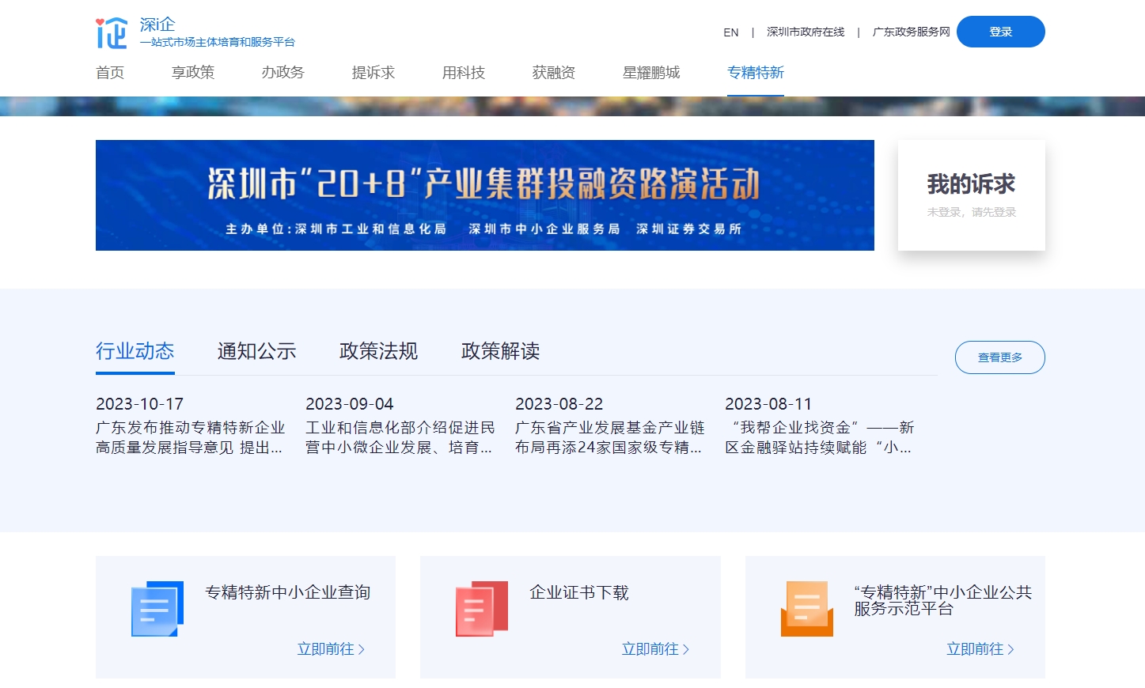
Task: Open the 2023-10-17 广东发布推动专精特新 news article
Action: point(190,437)
